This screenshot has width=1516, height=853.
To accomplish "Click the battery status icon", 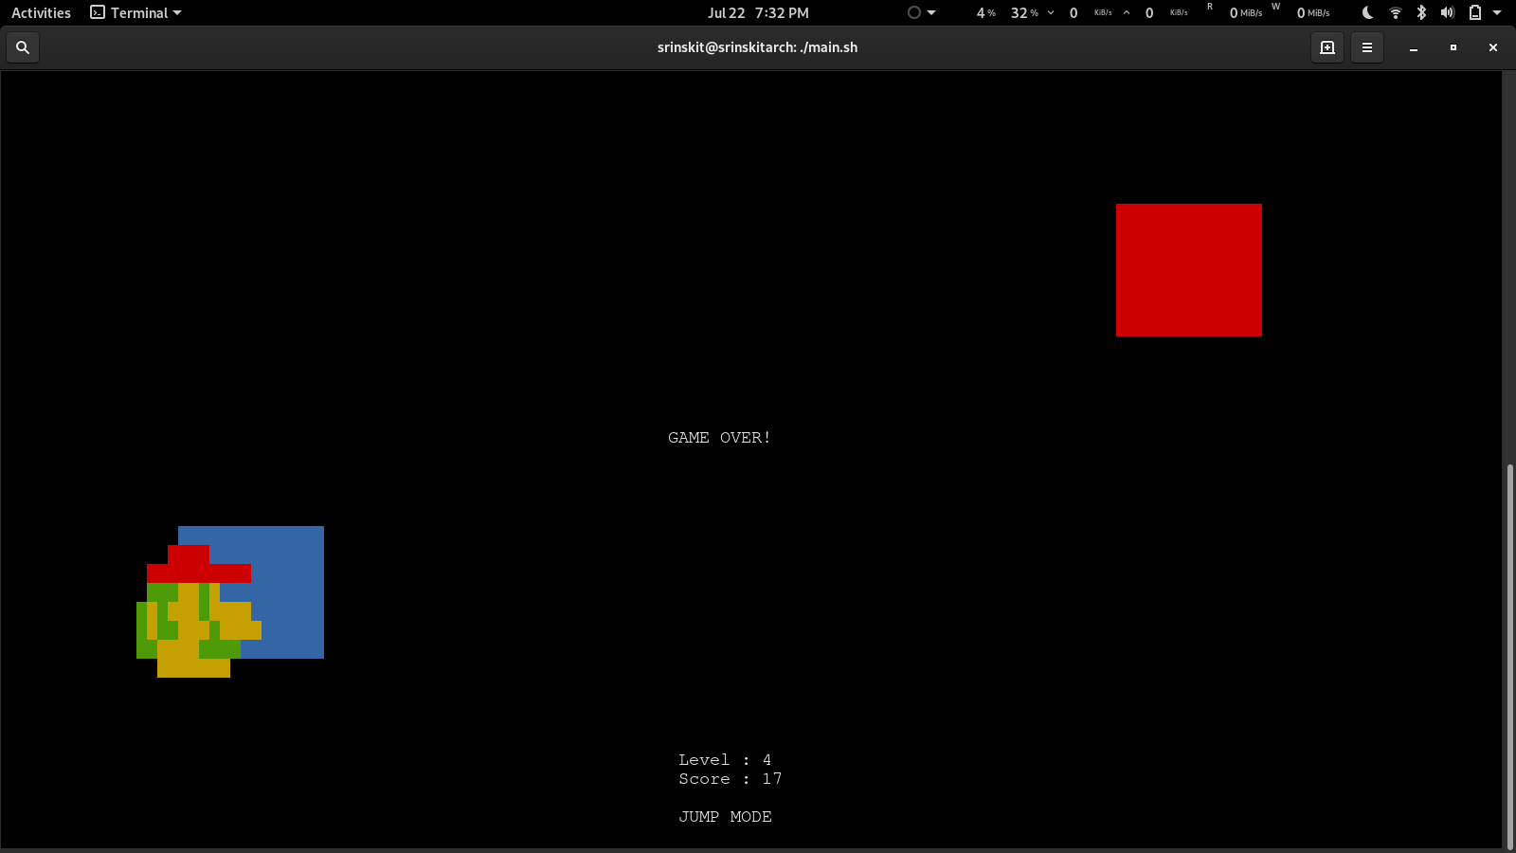I will tap(1475, 12).
